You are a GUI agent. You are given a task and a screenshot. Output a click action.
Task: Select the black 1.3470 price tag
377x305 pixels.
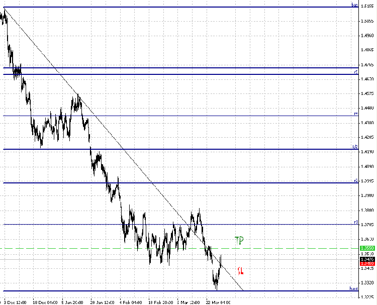367,259
